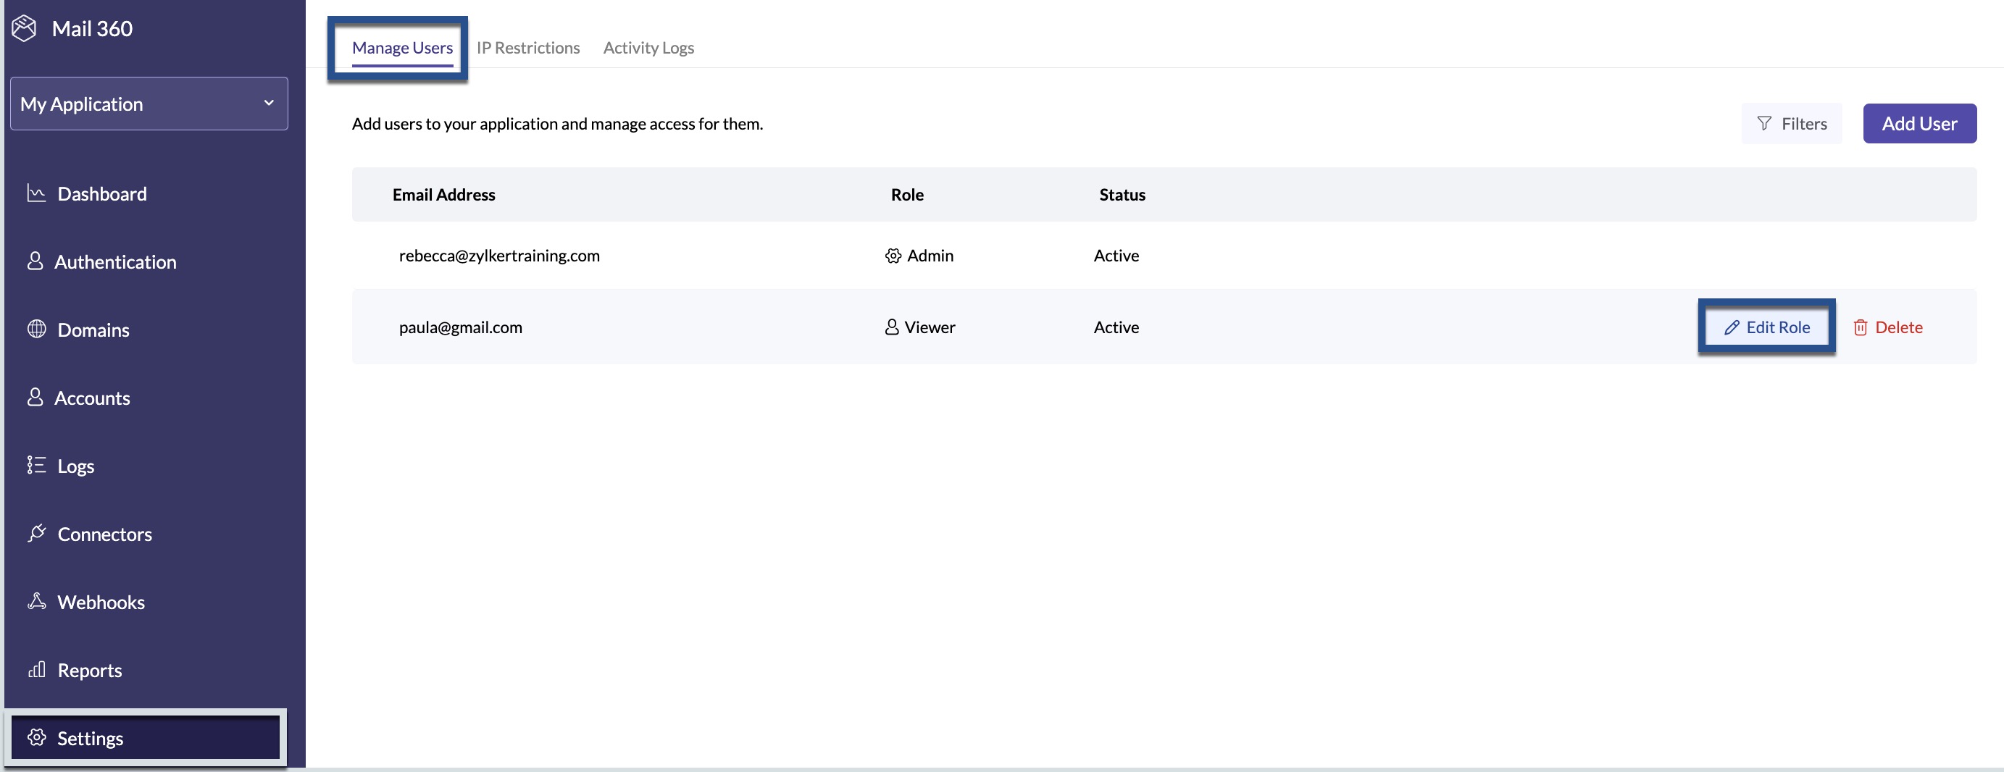The image size is (2004, 772).
Task: Select rebecca@zylkertraining.com email cell
Action: click(498, 256)
